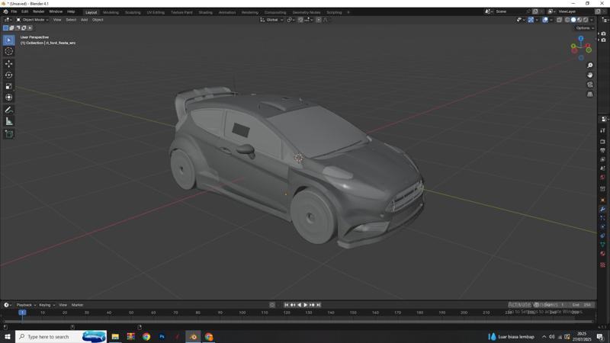Toggle camera view icon in viewport
The width and height of the screenshot is (610, 343).
589,85
